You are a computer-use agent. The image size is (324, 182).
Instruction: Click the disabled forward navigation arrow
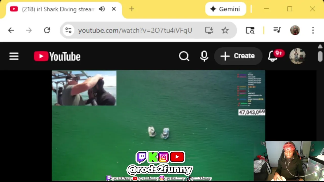pos(29,30)
